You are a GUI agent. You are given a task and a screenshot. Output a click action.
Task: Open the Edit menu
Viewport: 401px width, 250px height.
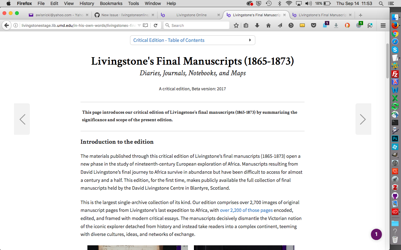coord(55,3)
